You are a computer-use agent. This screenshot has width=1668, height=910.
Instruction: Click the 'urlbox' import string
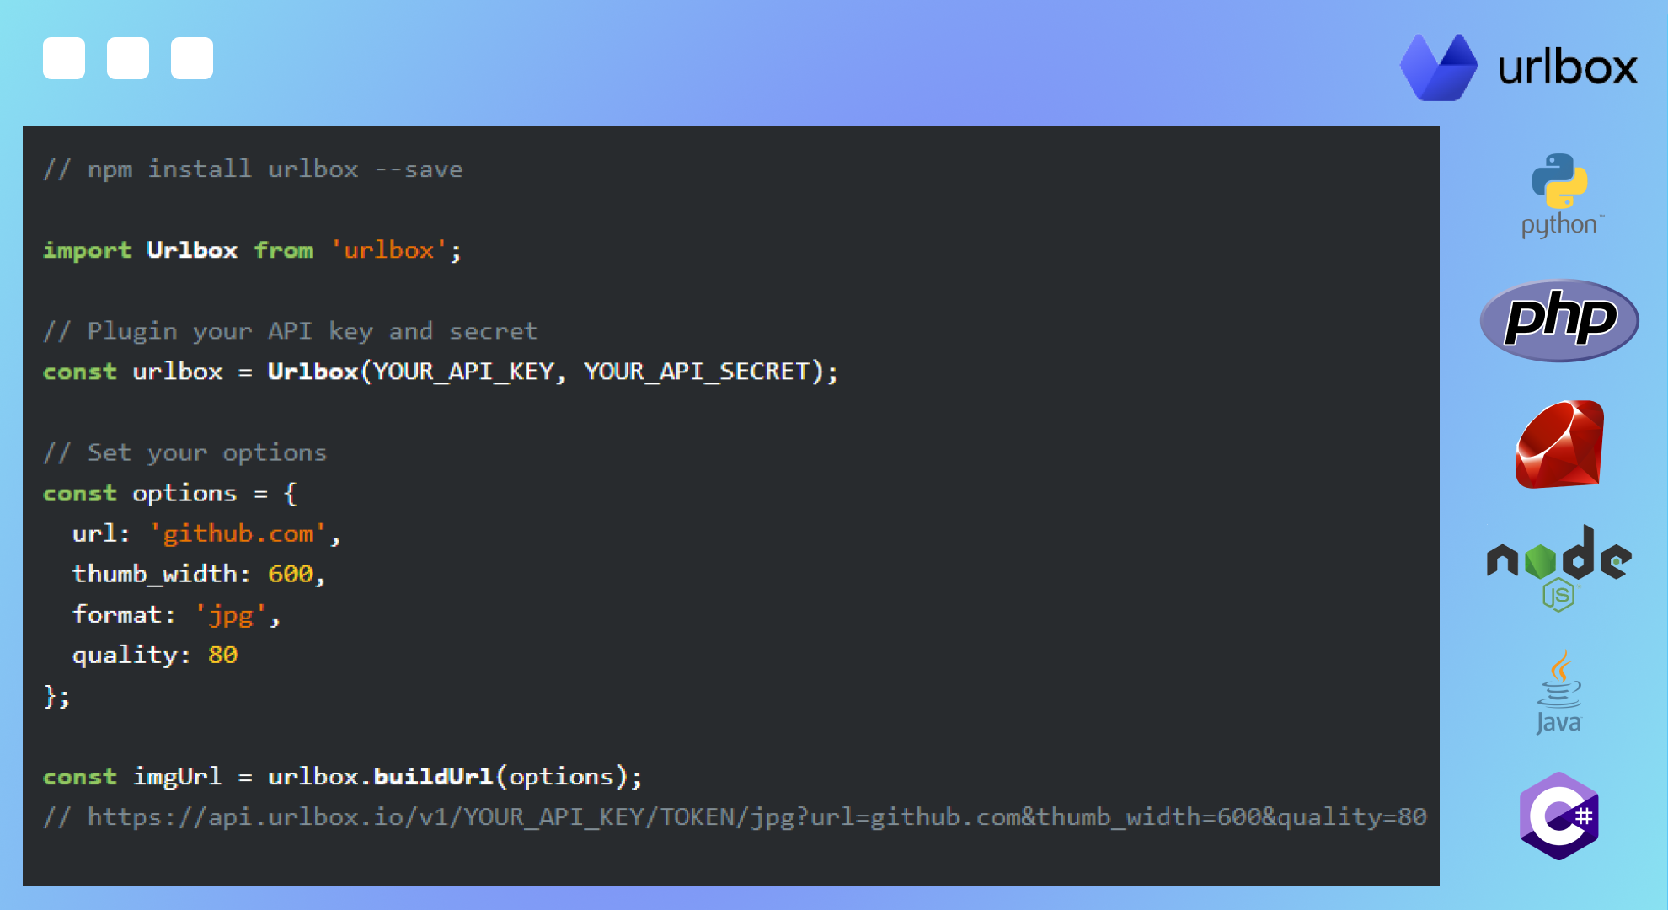(388, 250)
